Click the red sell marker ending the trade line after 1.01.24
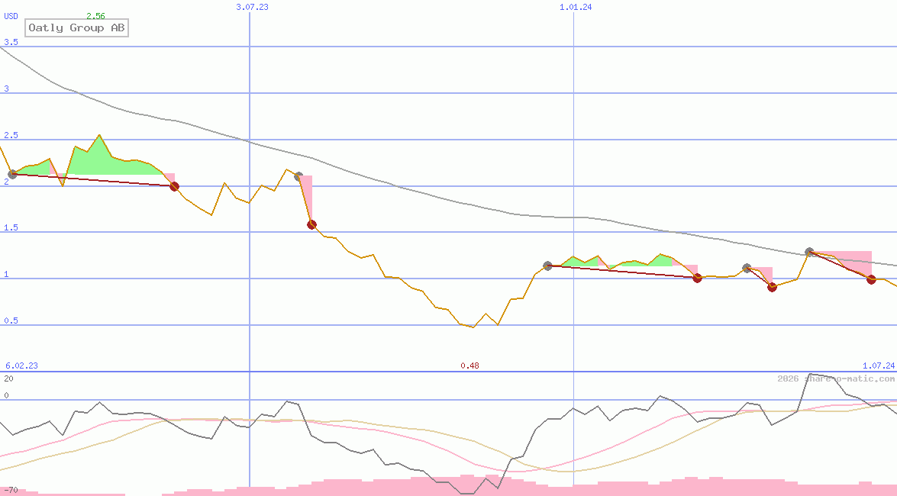This screenshot has width=897, height=496. click(x=697, y=279)
